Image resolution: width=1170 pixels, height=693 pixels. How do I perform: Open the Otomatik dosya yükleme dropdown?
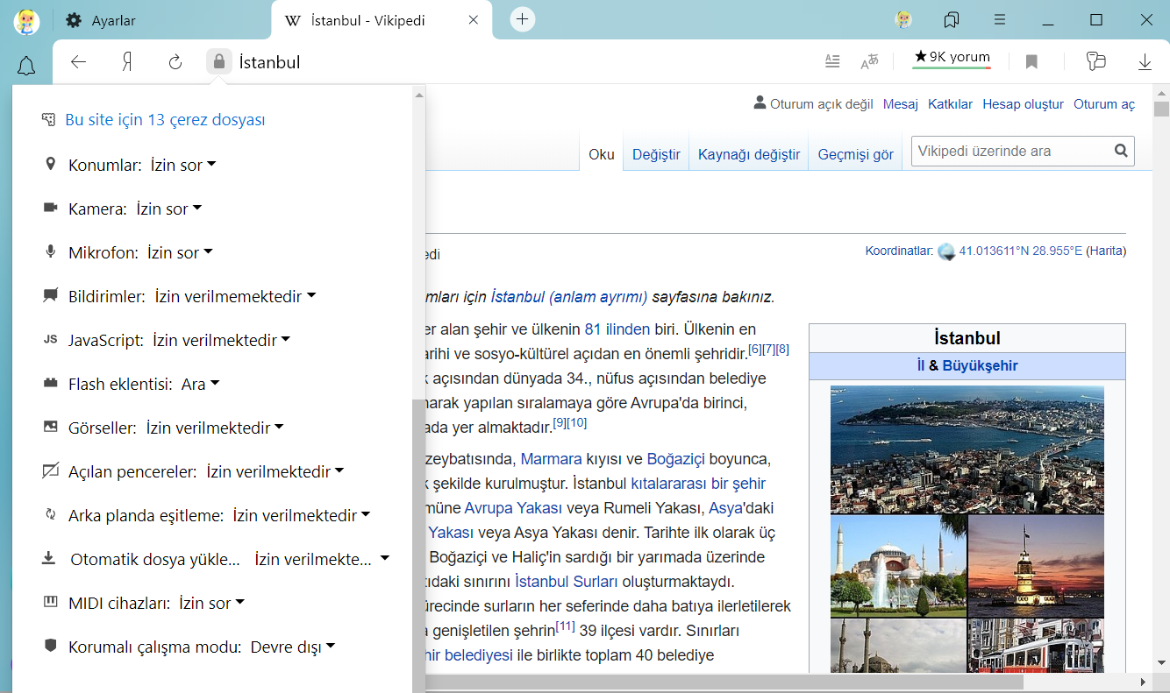tap(322, 559)
